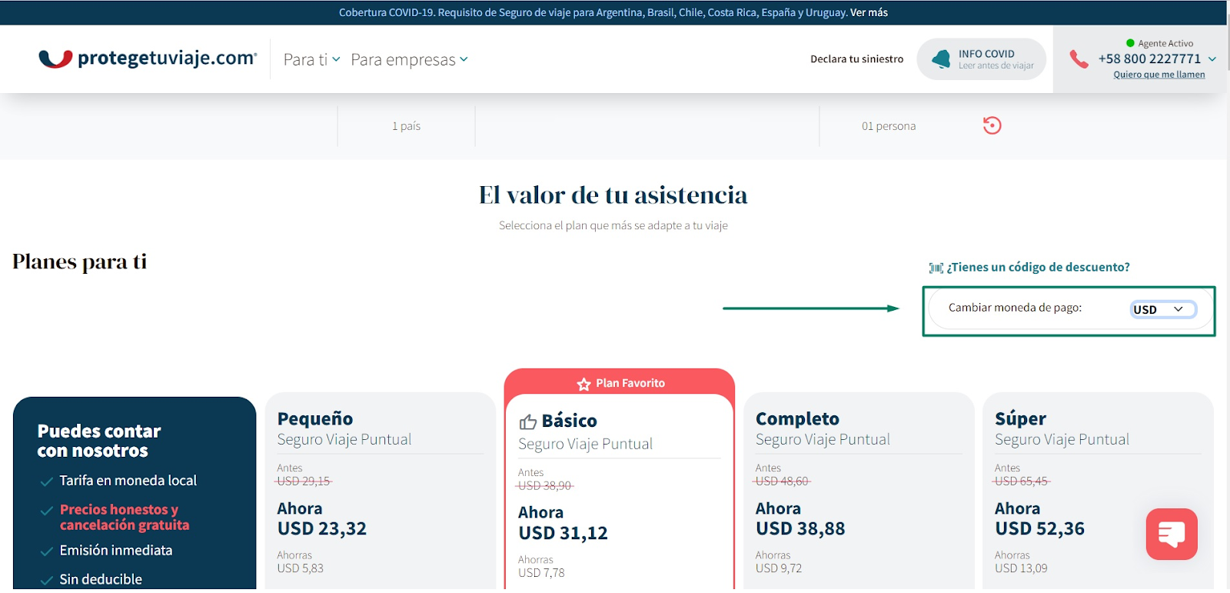This screenshot has height=593, width=1230.
Task: Click Quiero que me llamen link
Action: 1159,75
